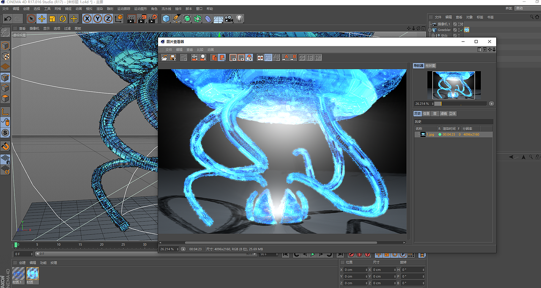
Task: Switch to the 立体 tab
Action: point(452,114)
